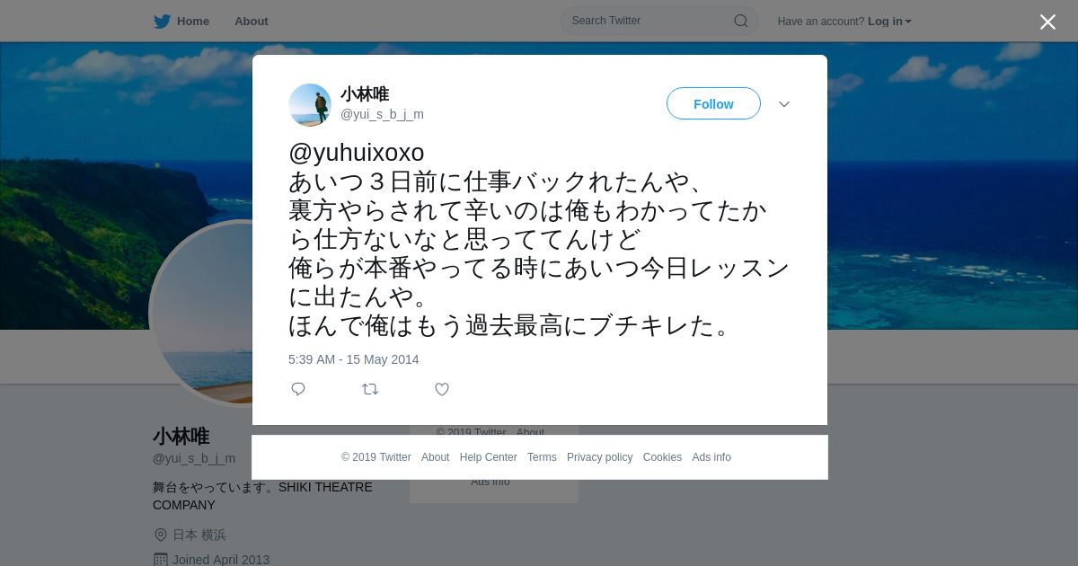
Task: Click the calendar icon beside Joined April 2013
Action: pos(161,560)
